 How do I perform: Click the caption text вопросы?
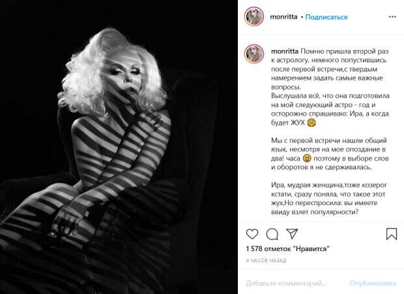pos(286,87)
